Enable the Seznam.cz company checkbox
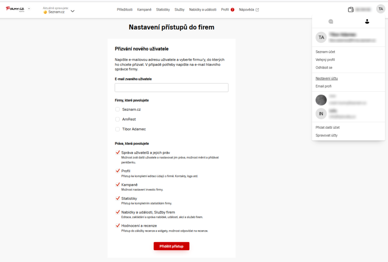Image resolution: width=388 pixels, height=262 pixels. [117, 109]
